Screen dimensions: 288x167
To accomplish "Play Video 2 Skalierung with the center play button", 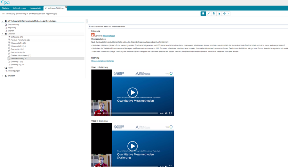I will [x=132, y=146].
